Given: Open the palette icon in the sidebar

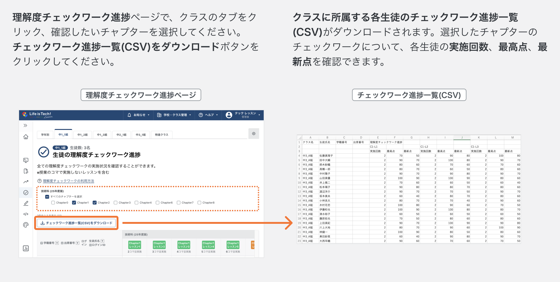Looking at the screenshot, I should point(26,224).
